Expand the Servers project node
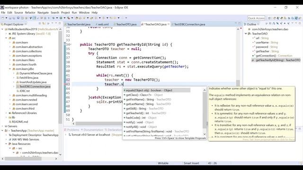Viewport: 303px width, 170px height. [x=2, y=126]
